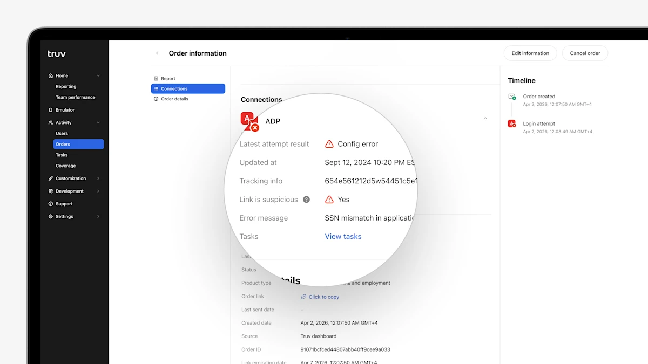
Task: Click the Connections section heading
Action: (x=261, y=100)
